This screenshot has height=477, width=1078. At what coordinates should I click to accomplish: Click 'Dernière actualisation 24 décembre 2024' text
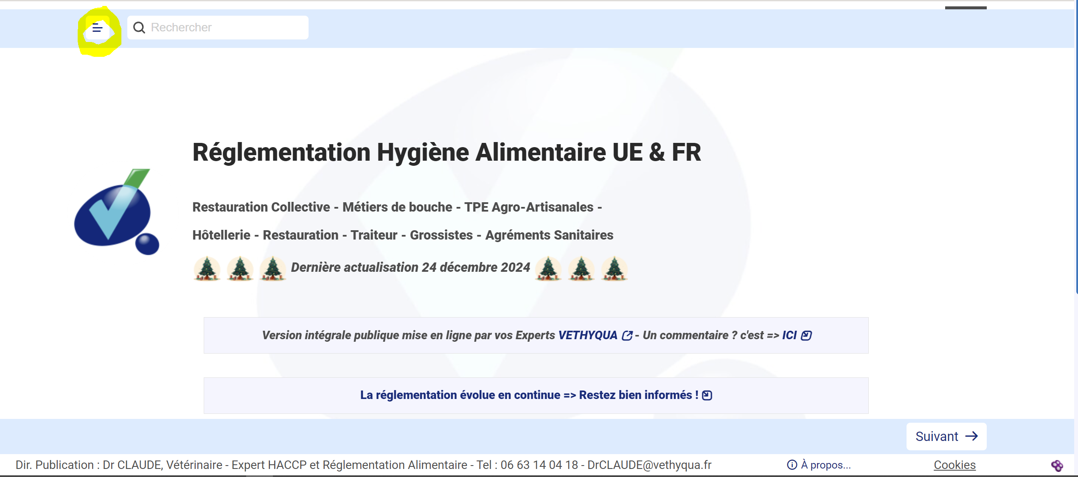pyautogui.click(x=410, y=268)
